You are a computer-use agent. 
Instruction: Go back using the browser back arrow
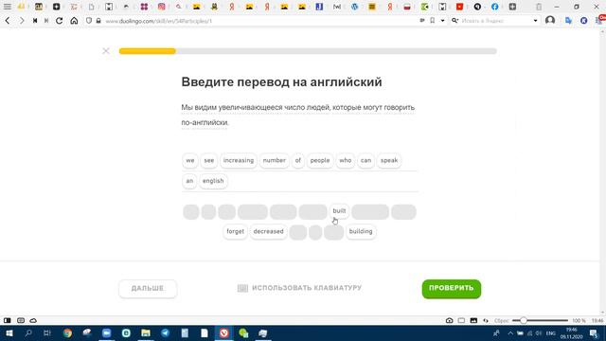pos(8,21)
